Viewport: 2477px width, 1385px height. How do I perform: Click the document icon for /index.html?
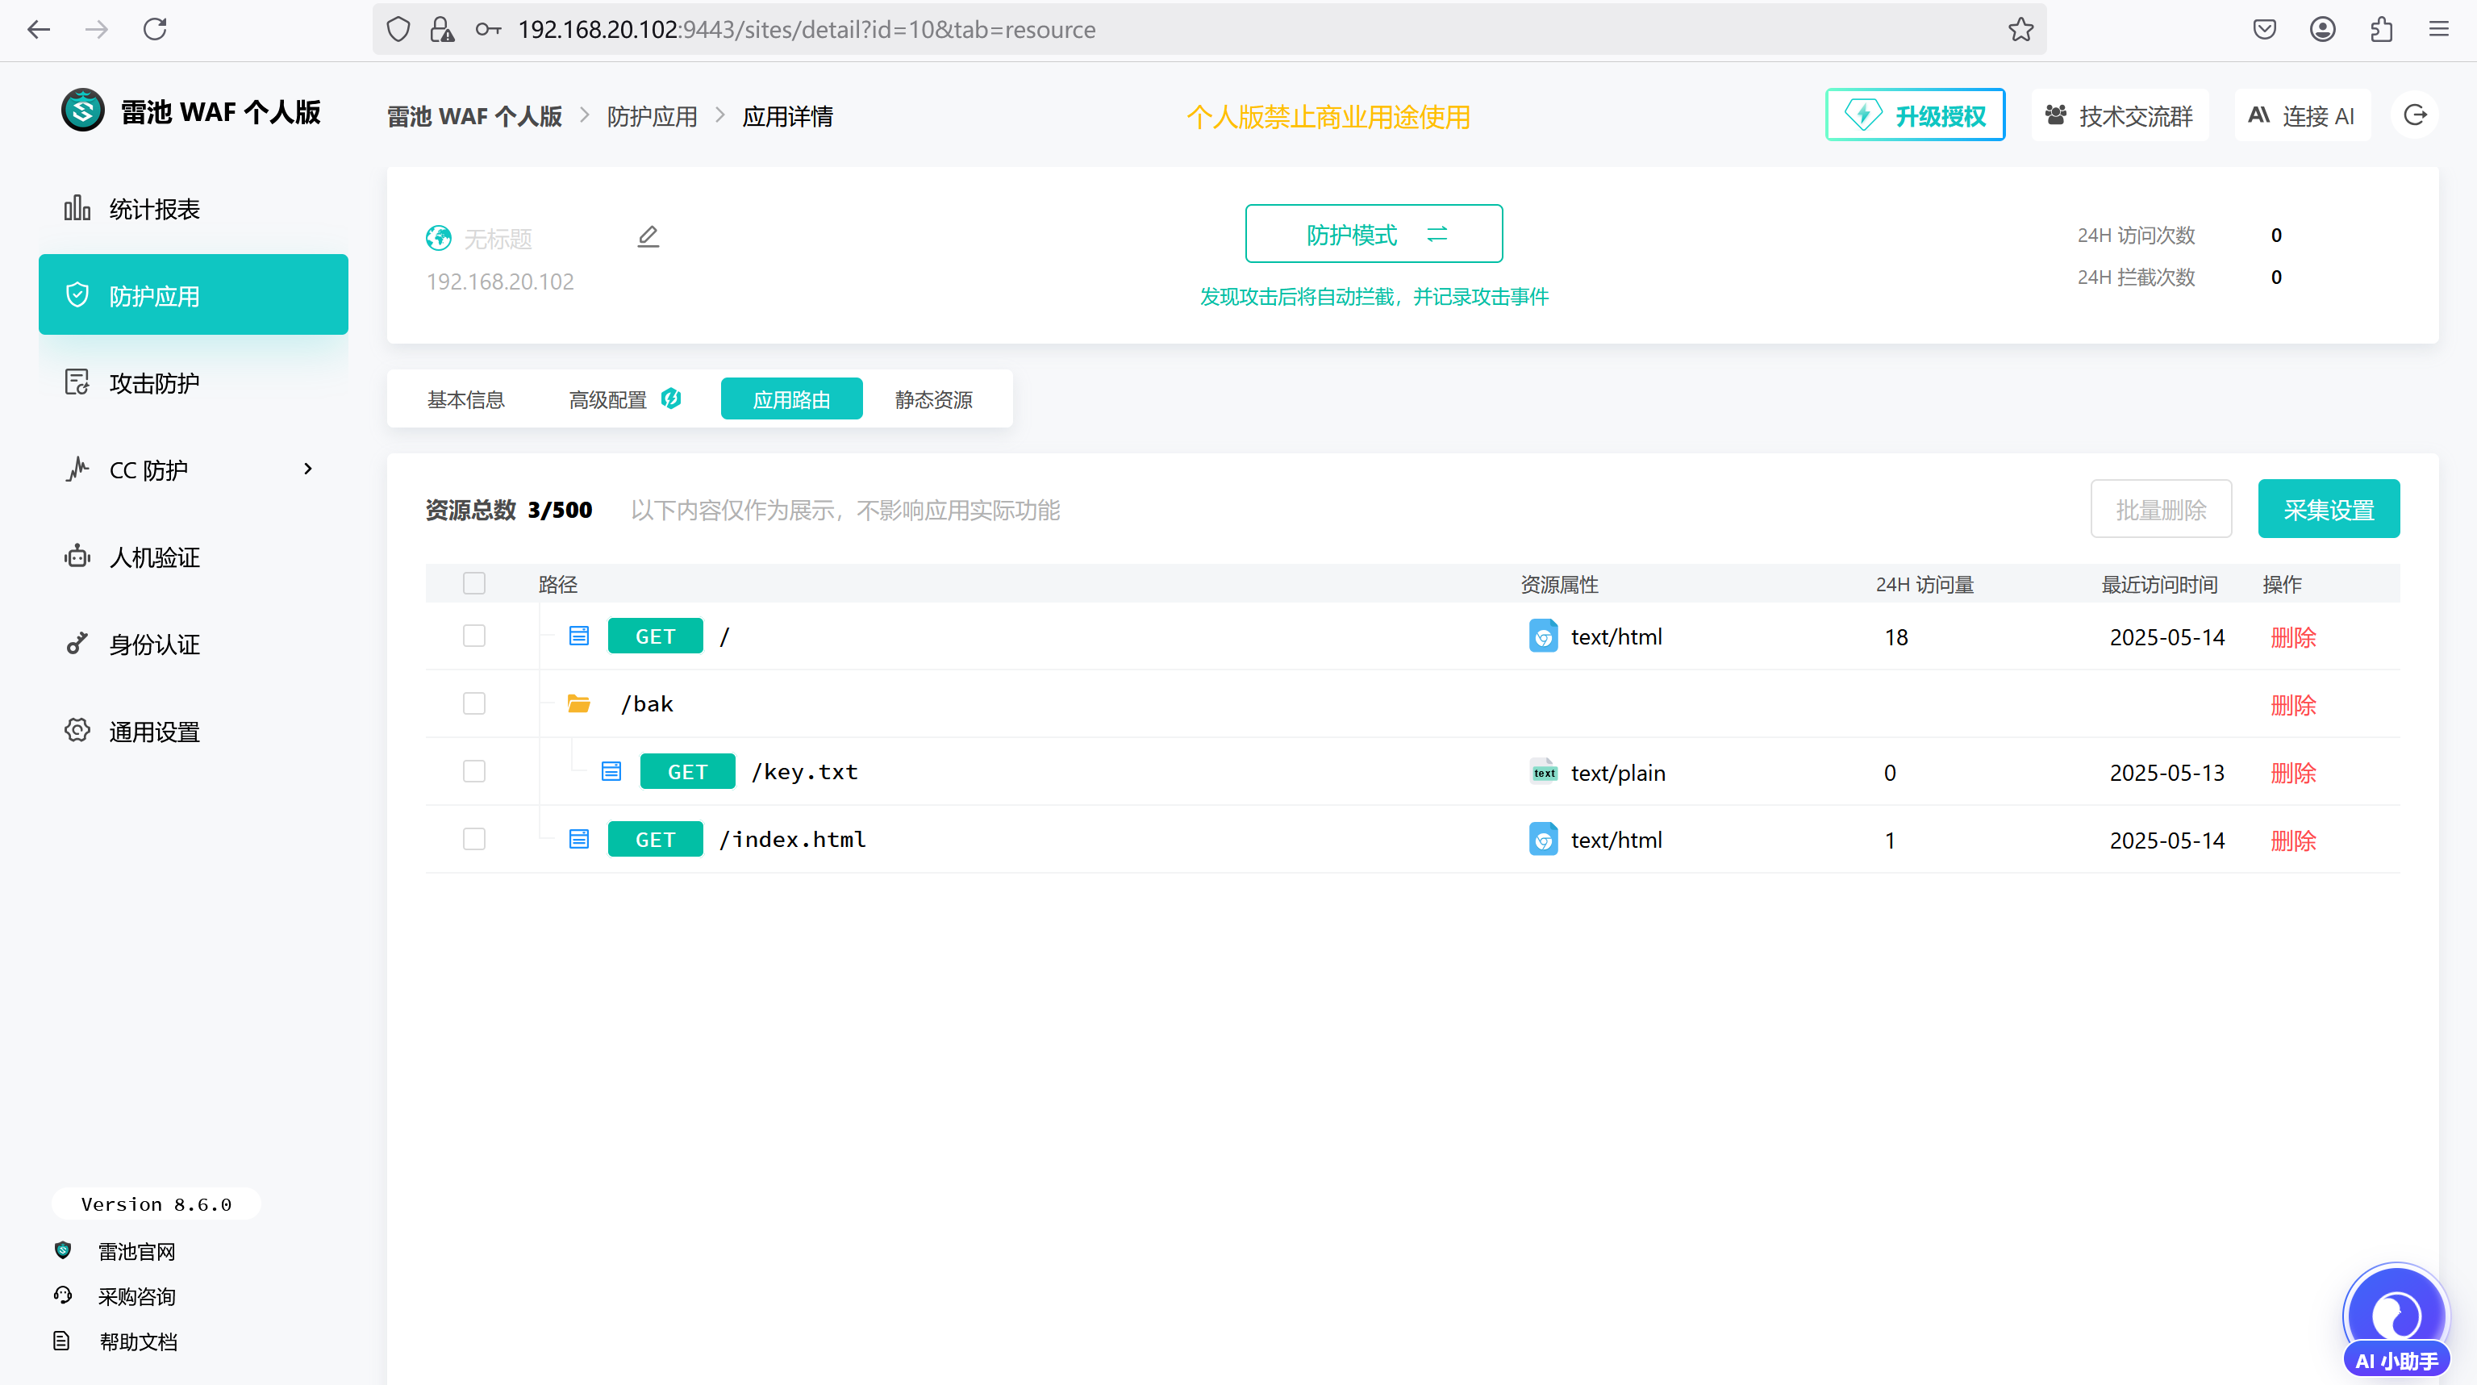(579, 839)
